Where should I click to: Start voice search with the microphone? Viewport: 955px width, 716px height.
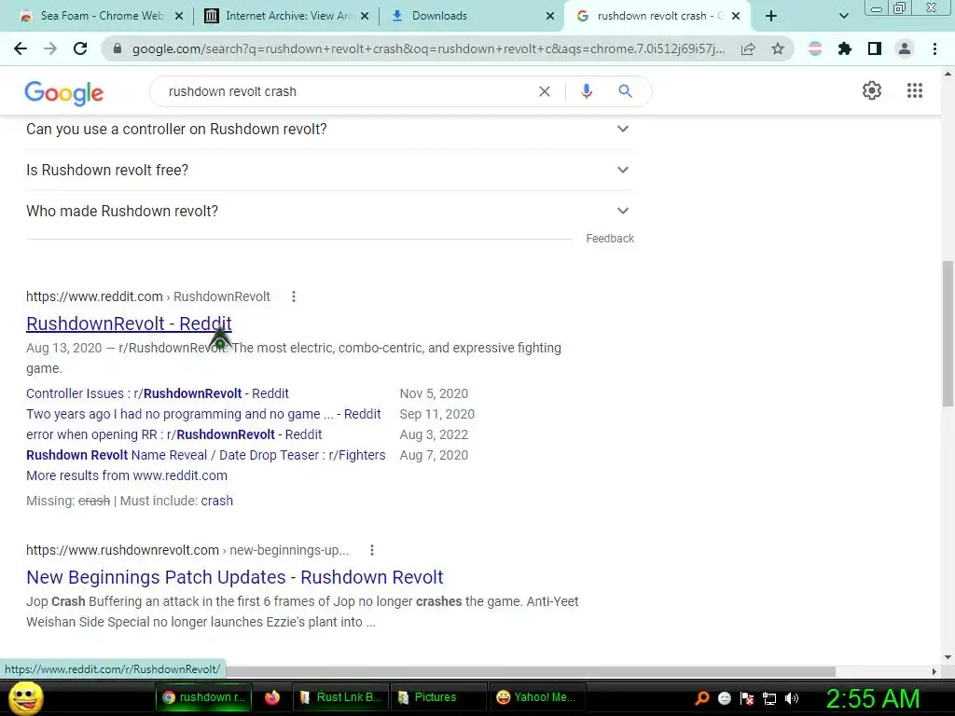point(586,91)
